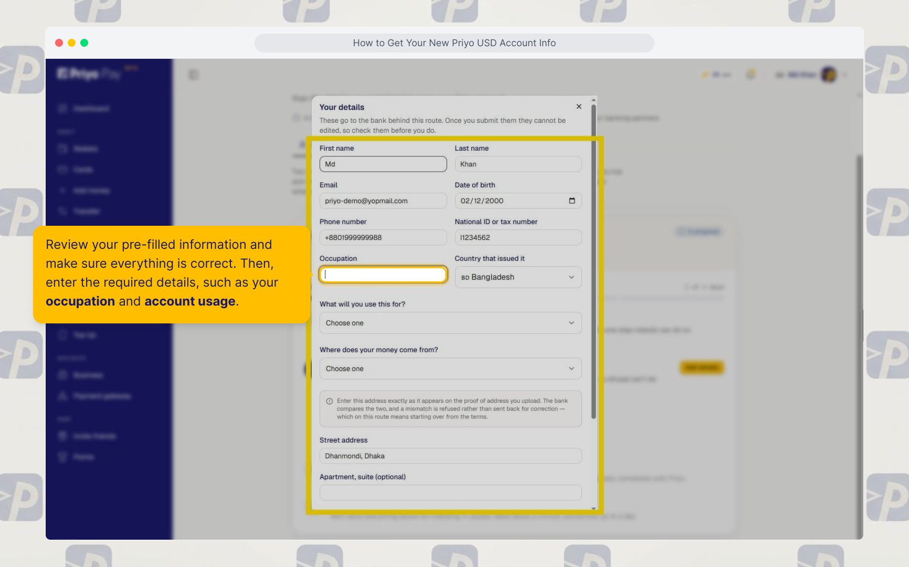Screen dimensions: 909x567
Task: Click the Date of birth field
Action: coord(518,201)
